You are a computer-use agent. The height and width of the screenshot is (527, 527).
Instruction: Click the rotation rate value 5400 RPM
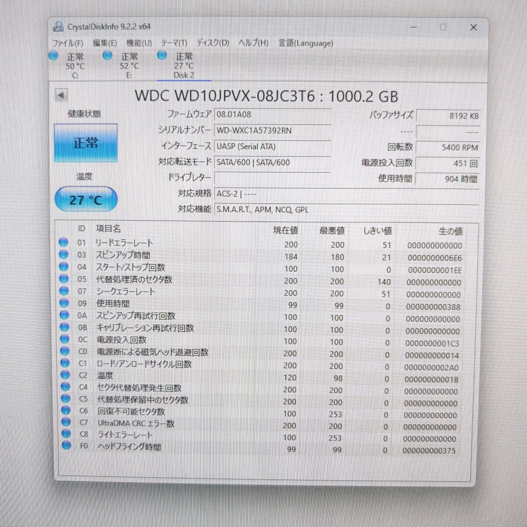448,148
